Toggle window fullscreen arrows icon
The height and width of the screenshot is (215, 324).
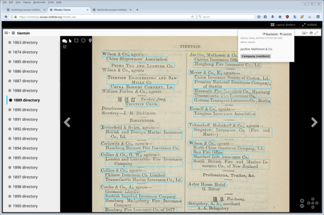(316, 33)
